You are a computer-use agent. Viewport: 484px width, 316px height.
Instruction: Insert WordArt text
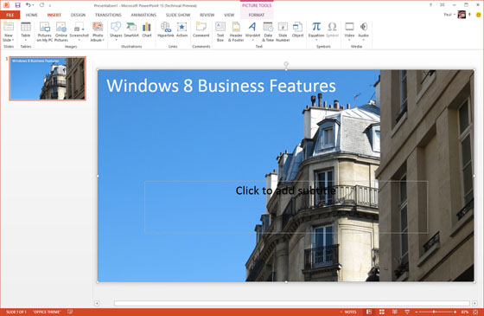click(252, 31)
